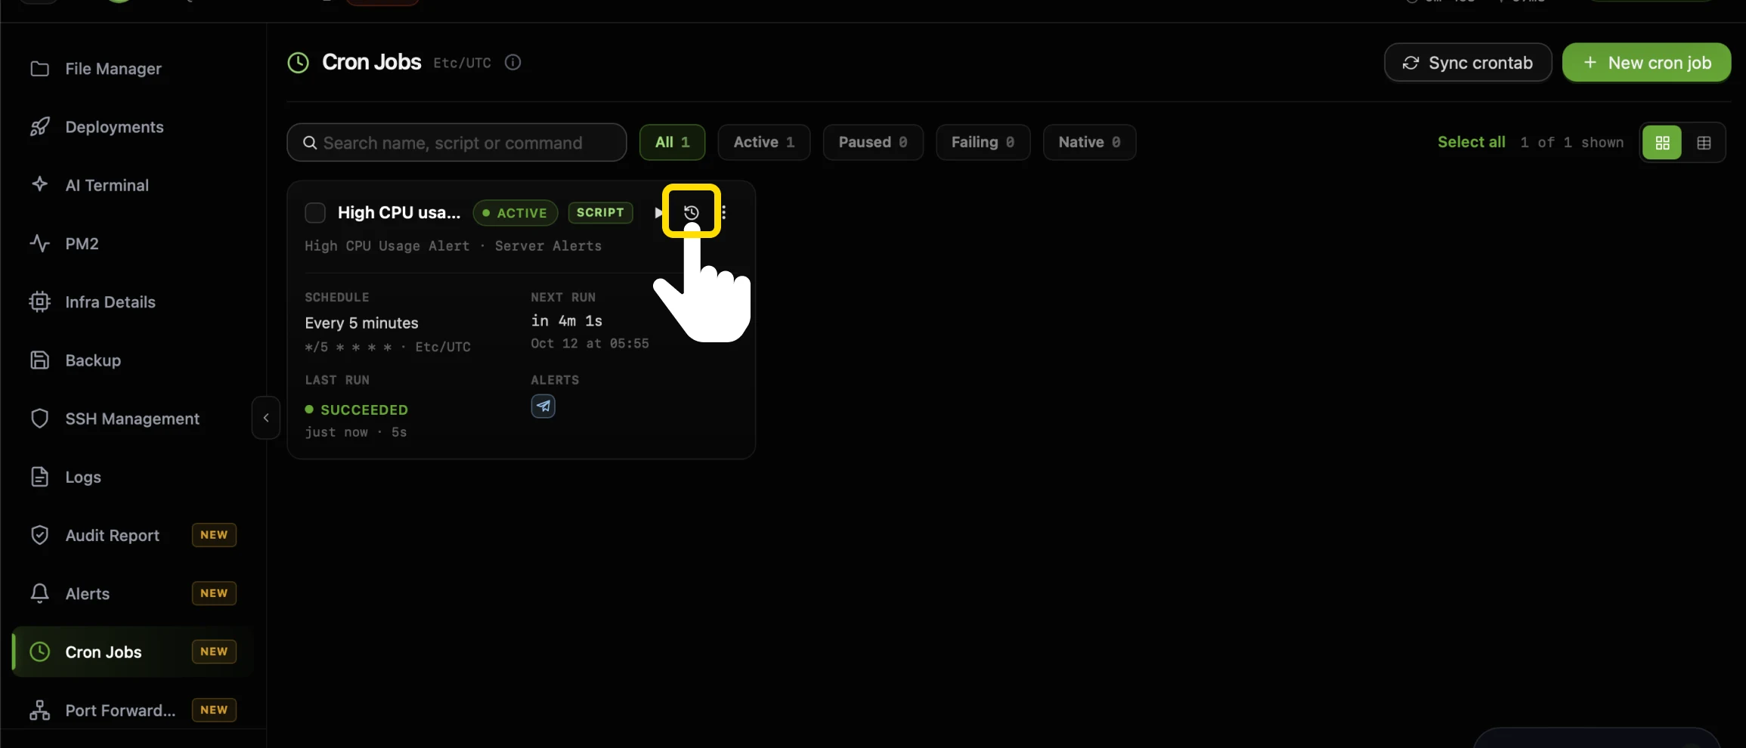This screenshot has height=748, width=1746.
Task: Open AI Terminal
Action: (x=107, y=185)
